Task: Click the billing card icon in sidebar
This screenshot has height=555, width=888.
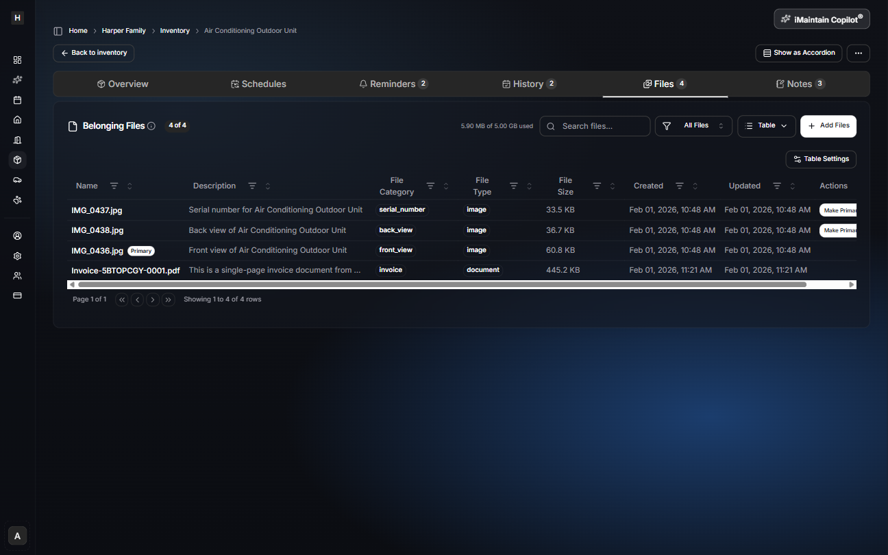Action: (x=18, y=295)
